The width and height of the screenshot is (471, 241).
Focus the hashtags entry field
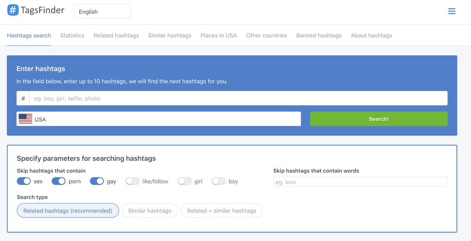[x=238, y=98]
